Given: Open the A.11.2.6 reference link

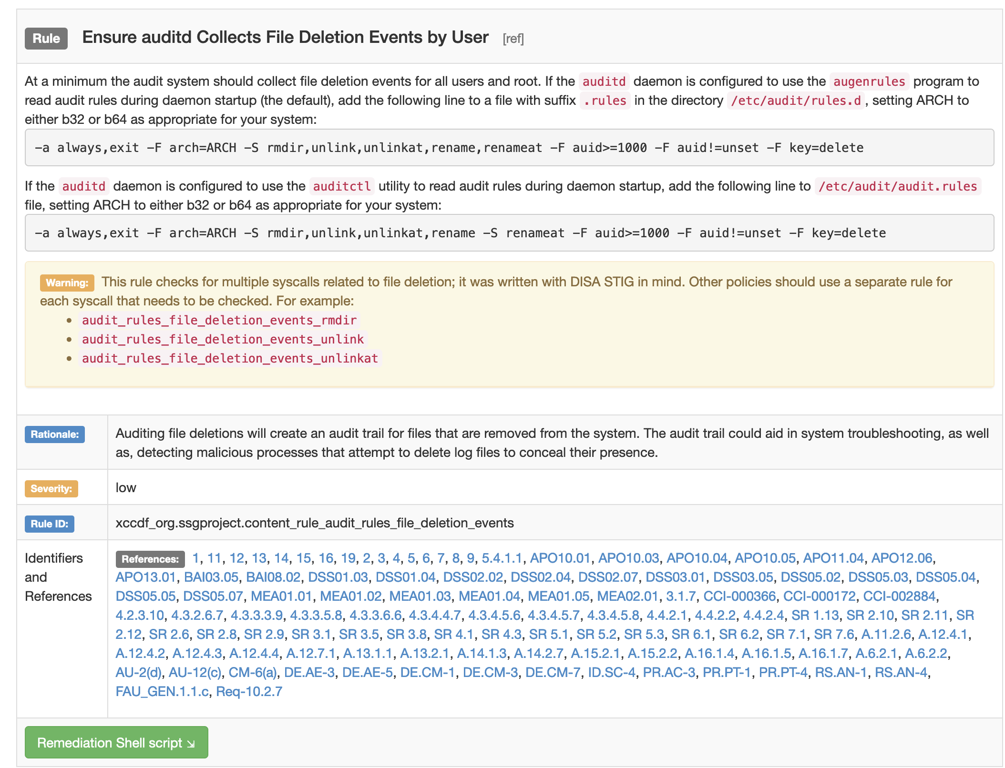Looking at the screenshot, I should tap(886, 634).
